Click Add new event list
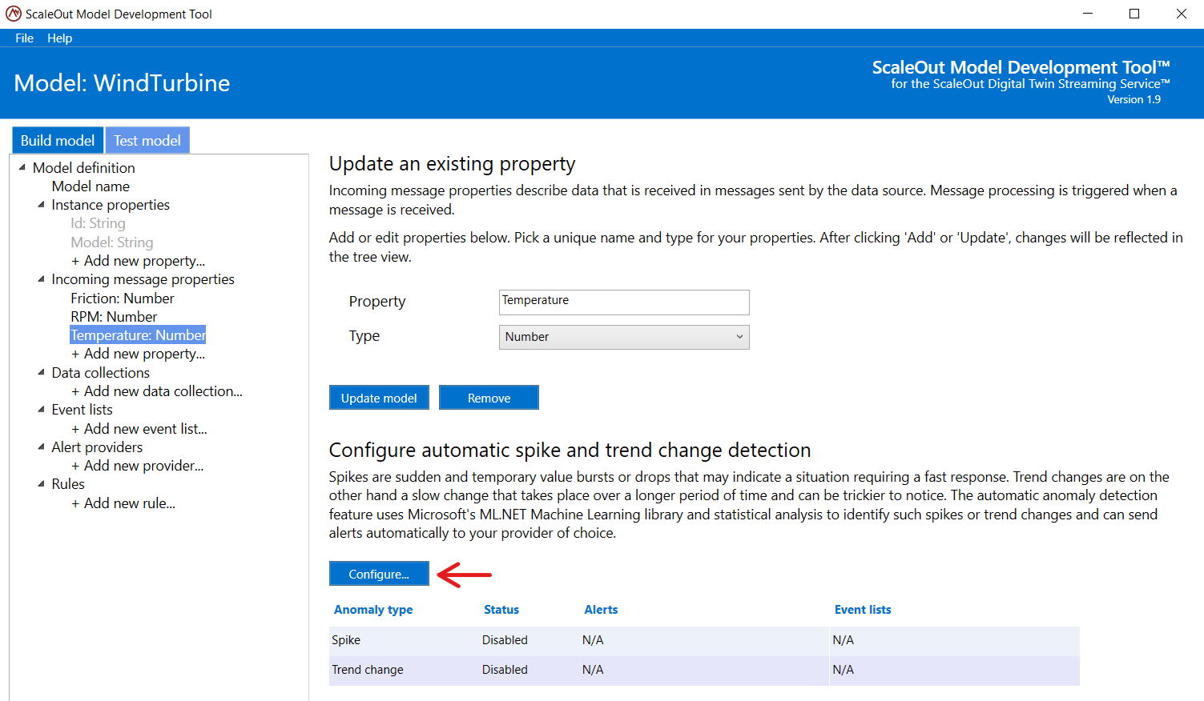 tap(139, 428)
